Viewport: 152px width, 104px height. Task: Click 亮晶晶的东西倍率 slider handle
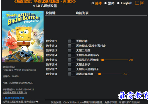click(x=103, y=60)
